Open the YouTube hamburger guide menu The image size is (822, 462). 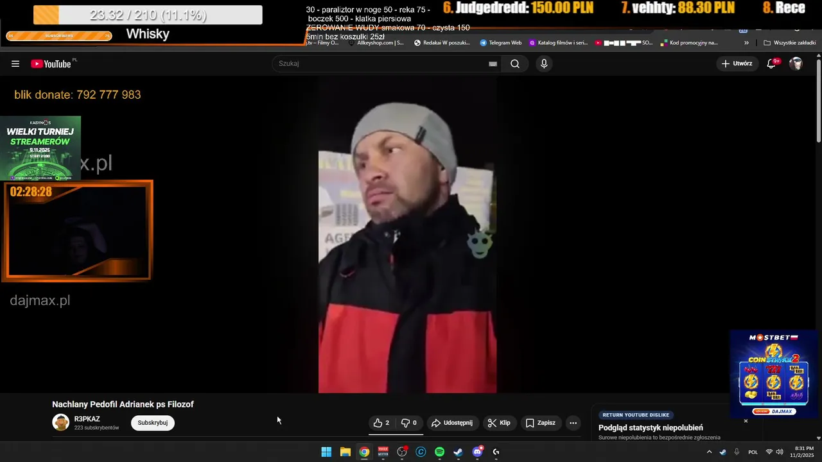point(15,64)
